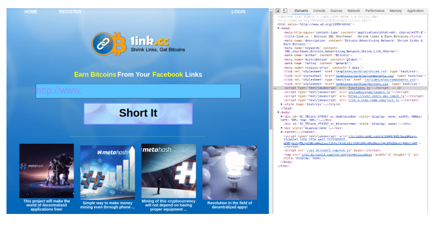Screen dimensions: 441x228
Task: Open the nvk.png image source link
Action: point(337,155)
